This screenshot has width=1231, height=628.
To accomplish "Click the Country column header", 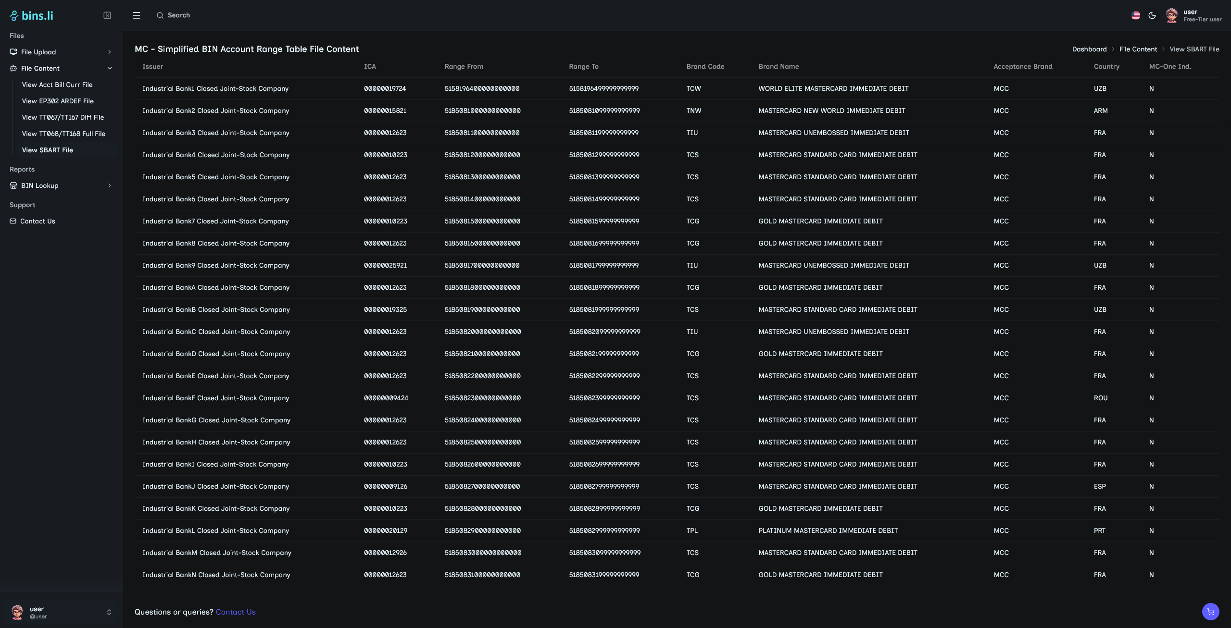I will [1106, 66].
